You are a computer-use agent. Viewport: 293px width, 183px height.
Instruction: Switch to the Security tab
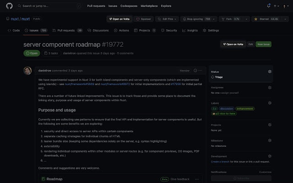click(169, 31)
